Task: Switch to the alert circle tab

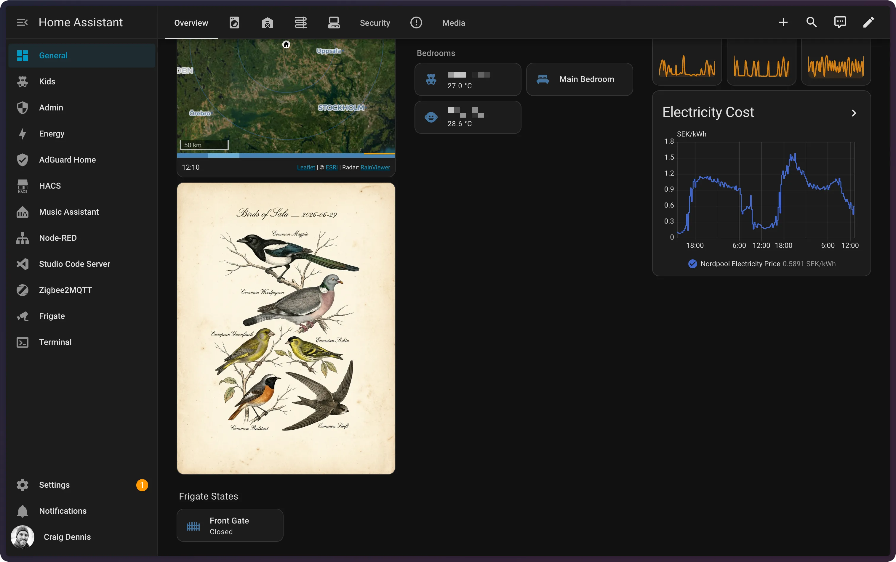Action: [x=416, y=23]
